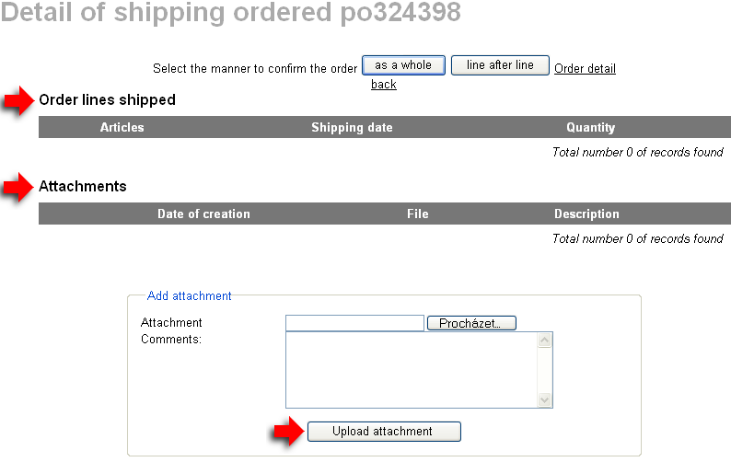Click the red arrow beside Order lines shipped

coord(18,101)
